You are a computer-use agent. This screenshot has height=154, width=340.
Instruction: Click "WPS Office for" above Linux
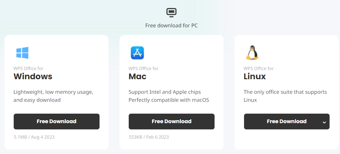(258, 69)
